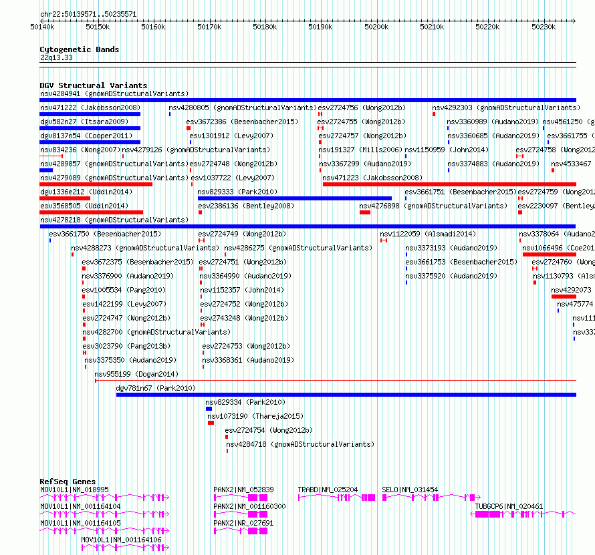Click esv2724754 (Wong2012b) variant label
Screen dimensions: 595x555
coord(269,430)
